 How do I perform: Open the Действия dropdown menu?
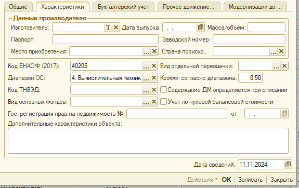point(202,179)
